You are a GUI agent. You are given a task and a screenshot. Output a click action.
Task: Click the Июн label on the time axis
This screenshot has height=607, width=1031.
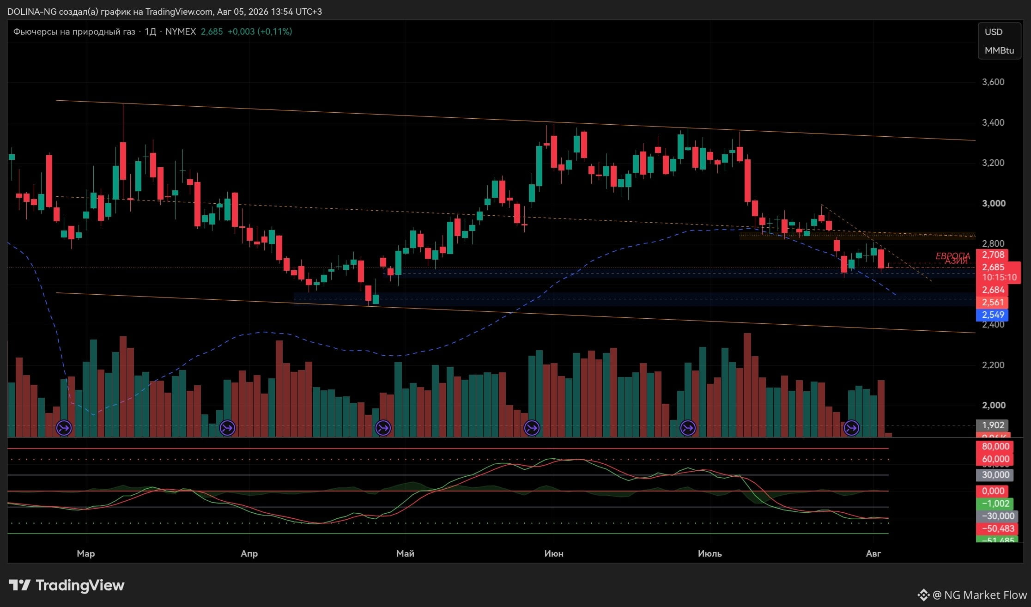[x=554, y=553]
